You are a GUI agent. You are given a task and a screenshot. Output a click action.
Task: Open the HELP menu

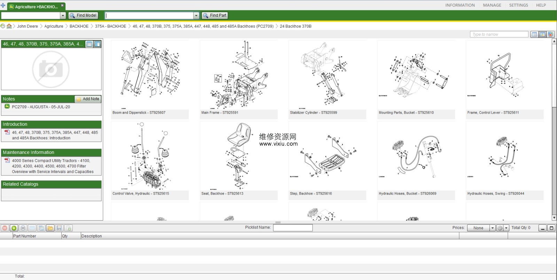click(541, 5)
